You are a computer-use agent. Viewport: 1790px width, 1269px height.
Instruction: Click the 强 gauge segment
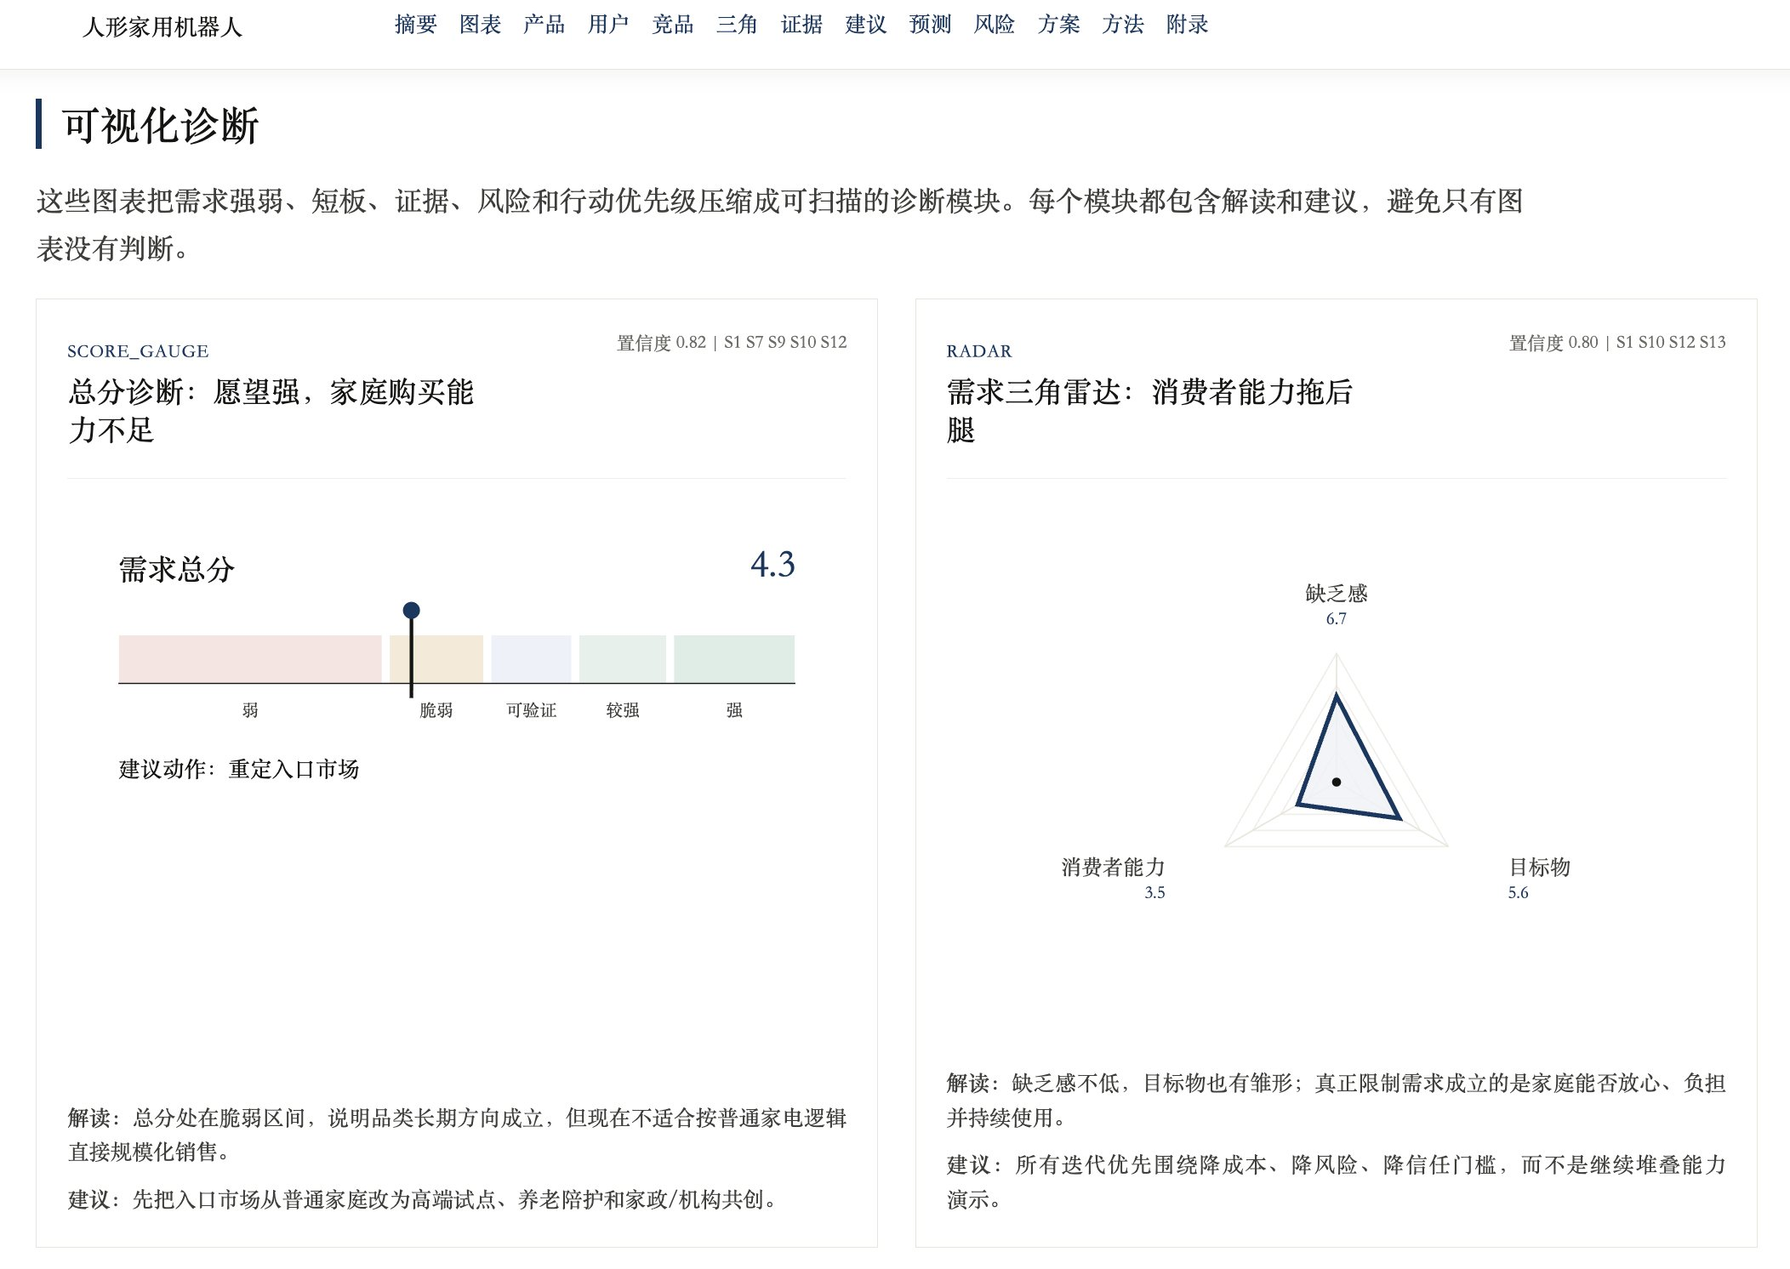pyautogui.click(x=734, y=658)
